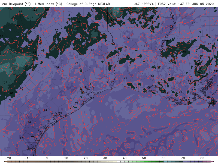Screen dimensions: 218x163
Task: Click the '20' color scale label
Action: pyautogui.click(x=86, y=158)
